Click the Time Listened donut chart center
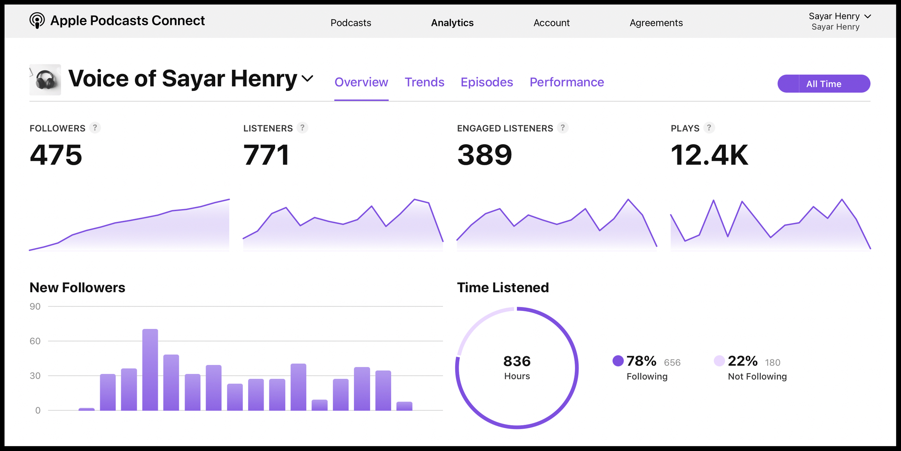The image size is (901, 451). [517, 368]
